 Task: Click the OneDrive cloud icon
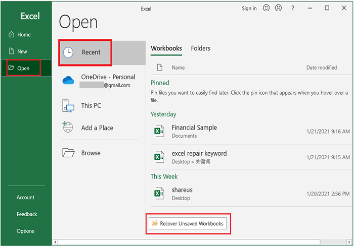(68, 81)
